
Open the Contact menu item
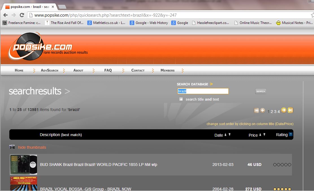(x=138, y=70)
